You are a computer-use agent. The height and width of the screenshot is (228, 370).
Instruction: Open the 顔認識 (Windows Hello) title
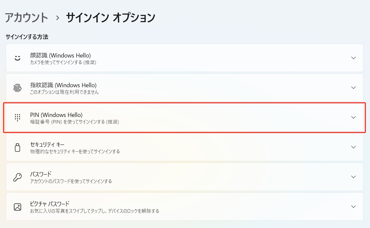point(60,55)
